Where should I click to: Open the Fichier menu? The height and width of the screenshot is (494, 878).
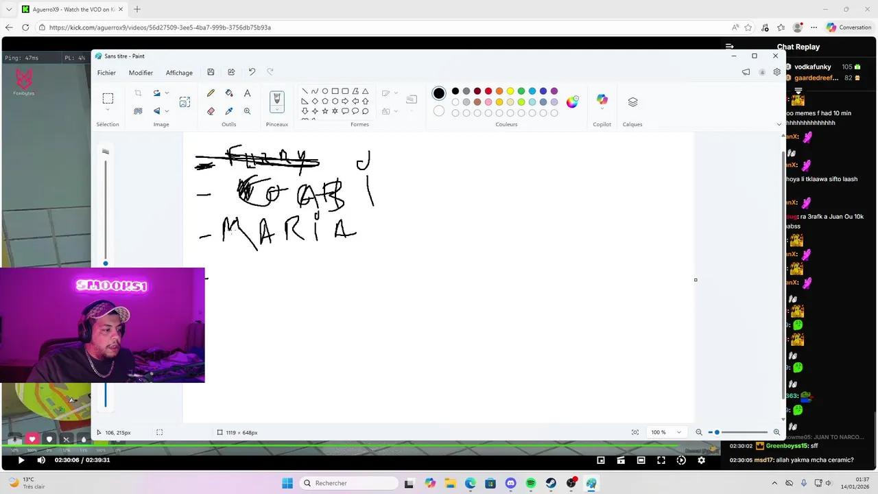(x=106, y=72)
